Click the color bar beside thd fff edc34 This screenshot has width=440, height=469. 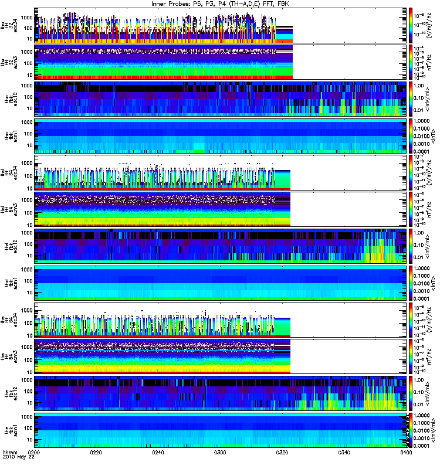coord(411,173)
